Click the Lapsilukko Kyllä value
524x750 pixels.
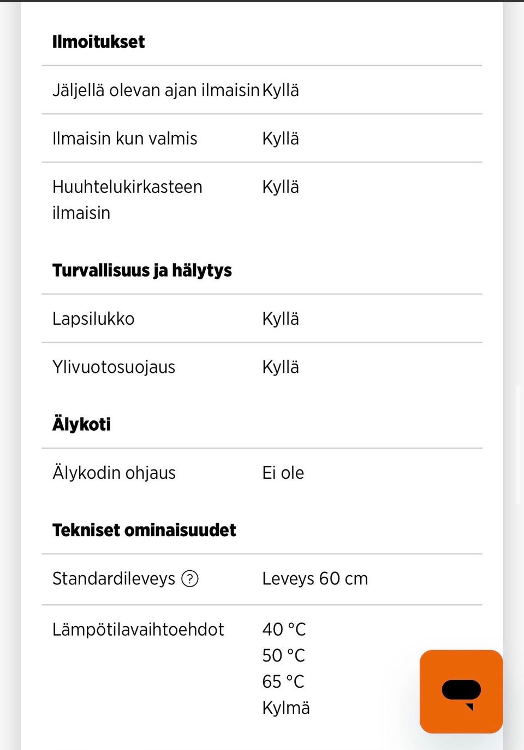pyautogui.click(x=281, y=319)
